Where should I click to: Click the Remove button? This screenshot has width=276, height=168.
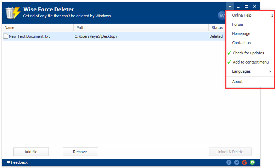pos(80,152)
